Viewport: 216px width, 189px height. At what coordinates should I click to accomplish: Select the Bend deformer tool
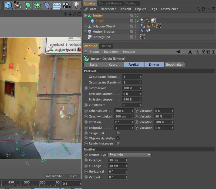tap(47, 5)
